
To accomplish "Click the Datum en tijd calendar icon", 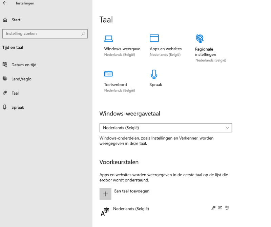I will (x=5, y=65).
